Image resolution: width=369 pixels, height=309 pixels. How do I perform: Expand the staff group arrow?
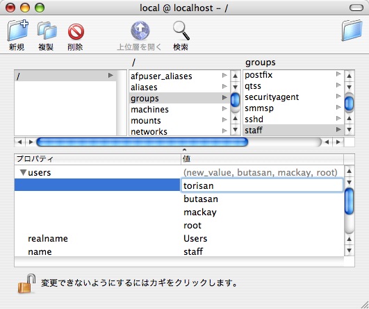point(338,129)
